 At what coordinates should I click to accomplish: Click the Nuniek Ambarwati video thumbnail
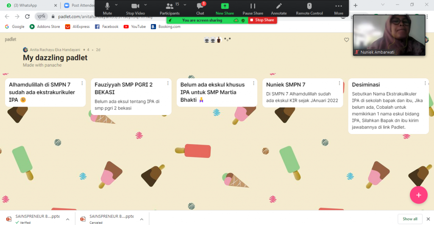(389, 35)
